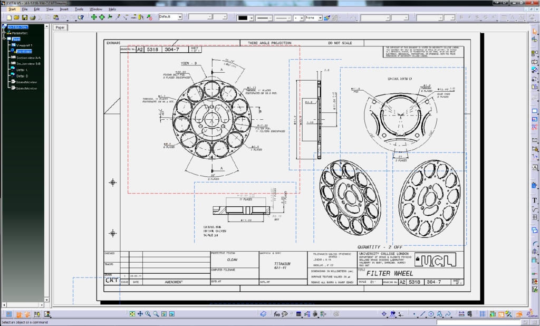Toggle the fourth icon in the bottom-left toolbar
Viewport: 540px width, 326px height.
coord(37,314)
